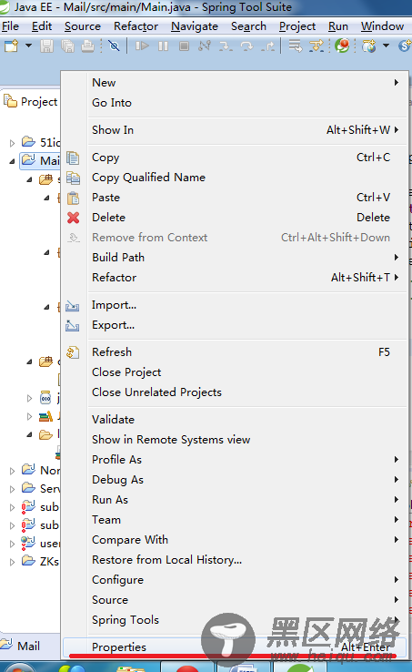Click the Print icon in toolbar
Screen dimensions: 412x672
pyautogui.click(x=88, y=46)
